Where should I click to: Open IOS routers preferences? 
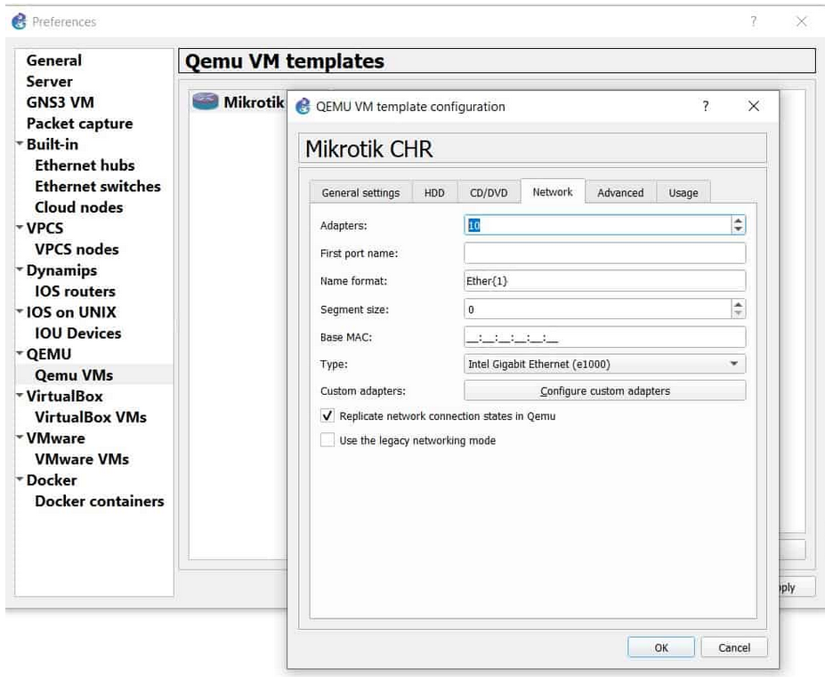click(x=76, y=292)
